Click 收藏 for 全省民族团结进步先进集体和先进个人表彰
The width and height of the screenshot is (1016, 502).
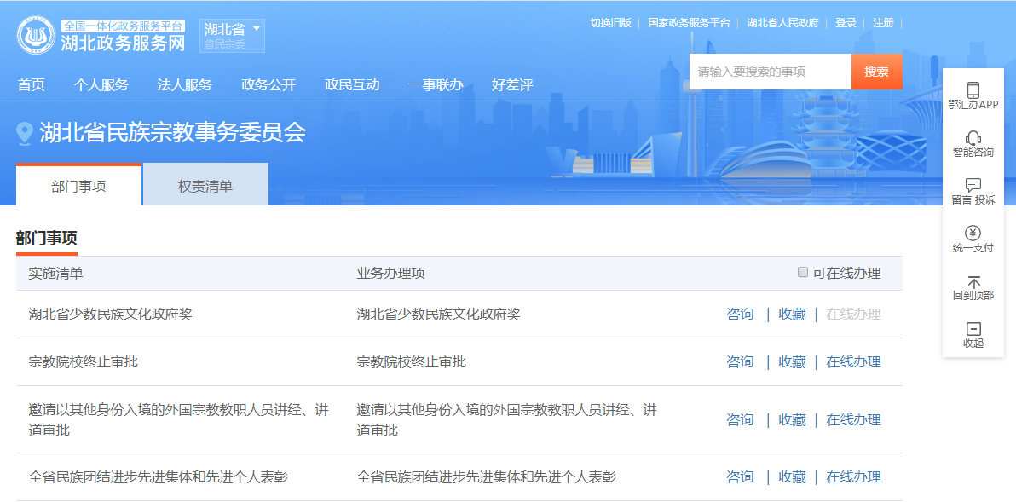click(x=792, y=477)
